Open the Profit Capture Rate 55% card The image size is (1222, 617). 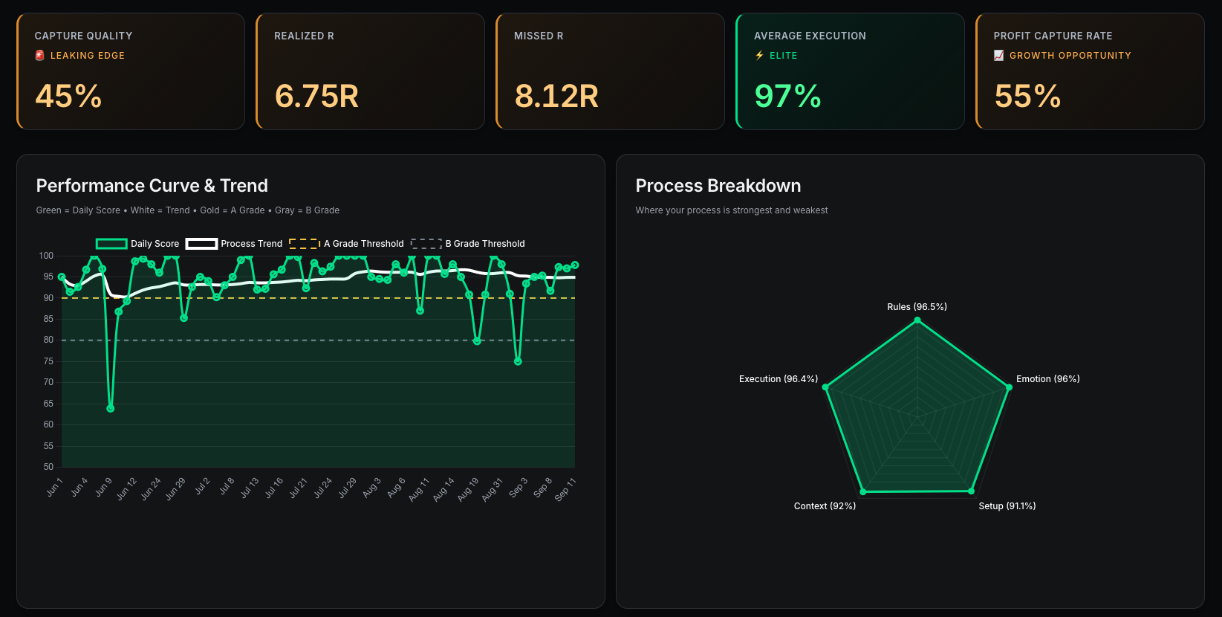click(x=1090, y=71)
